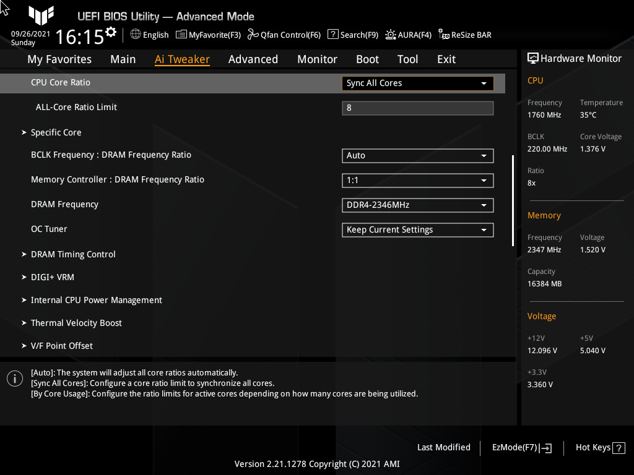Click Version 2.21.1278 copyright text
Image resolution: width=634 pixels, height=475 pixels.
click(317, 464)
